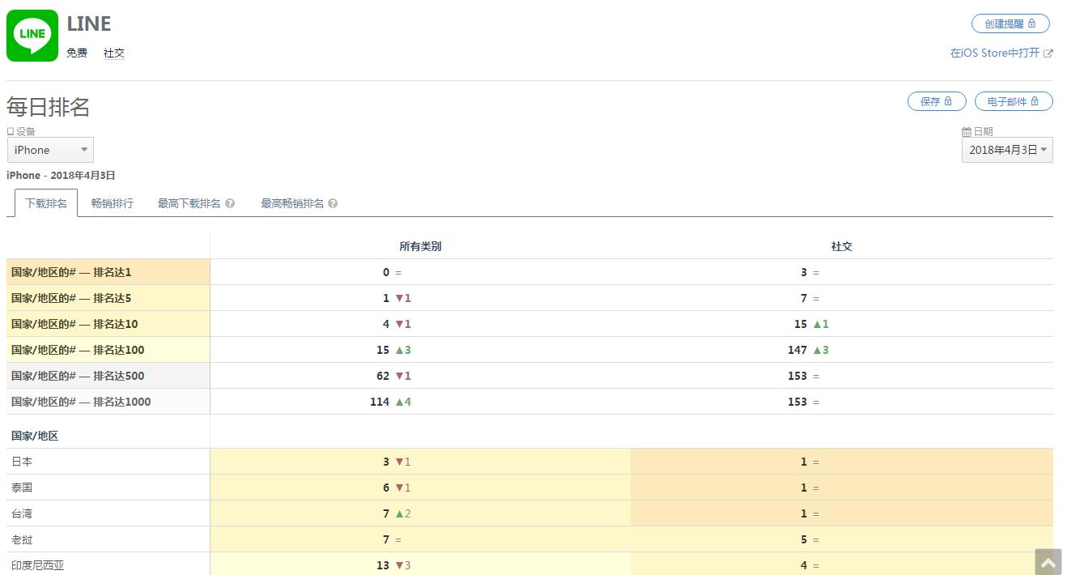Click the green LINE app icon
1084x575 pixels.
pos(32,36)
